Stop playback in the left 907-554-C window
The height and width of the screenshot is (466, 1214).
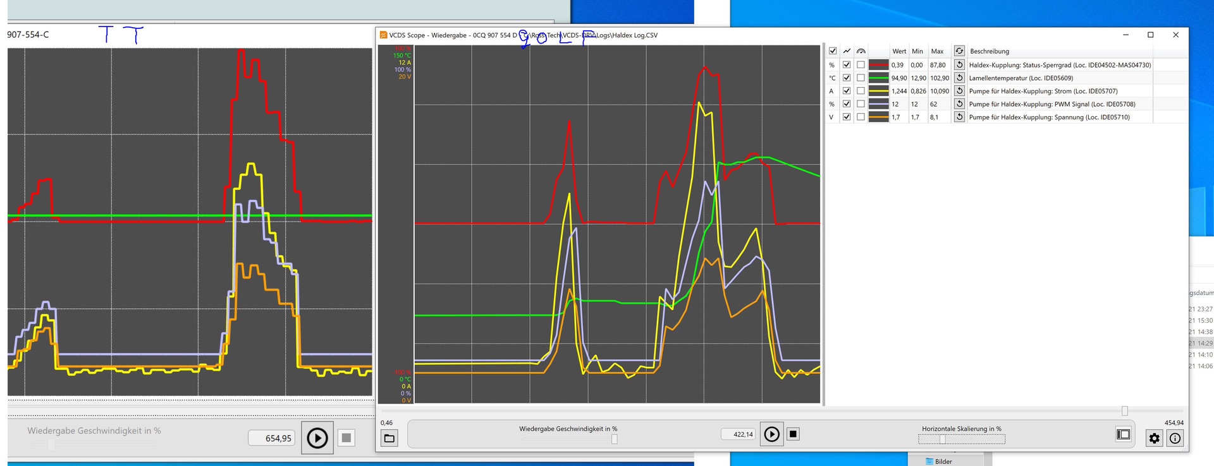[x=346, y=438]
